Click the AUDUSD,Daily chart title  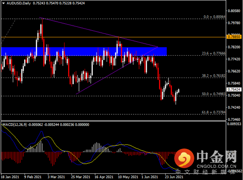pyautogui.click(x=19, y=3)
